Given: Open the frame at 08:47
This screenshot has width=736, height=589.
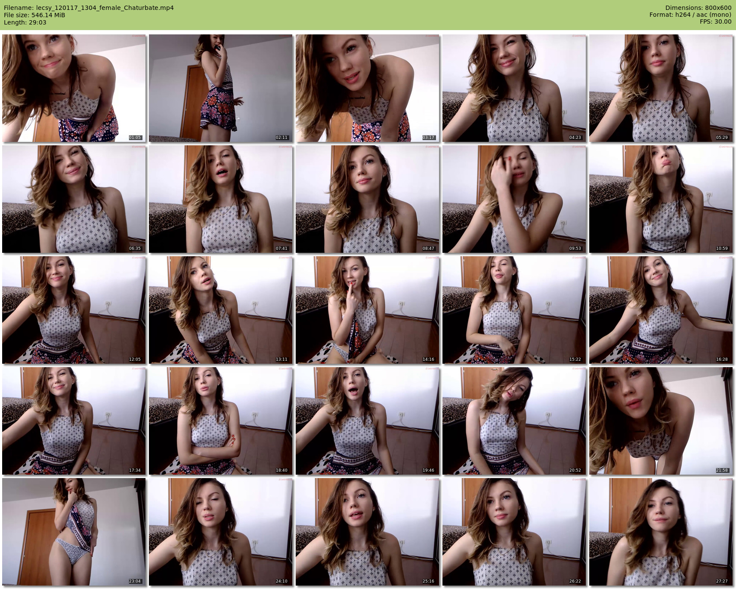Looking at the screenshot, I should pos(367,199).
